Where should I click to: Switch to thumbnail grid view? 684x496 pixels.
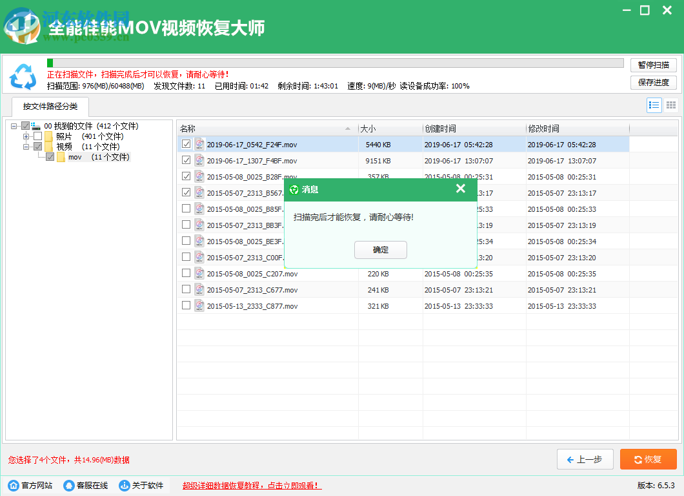coord(670,105)
